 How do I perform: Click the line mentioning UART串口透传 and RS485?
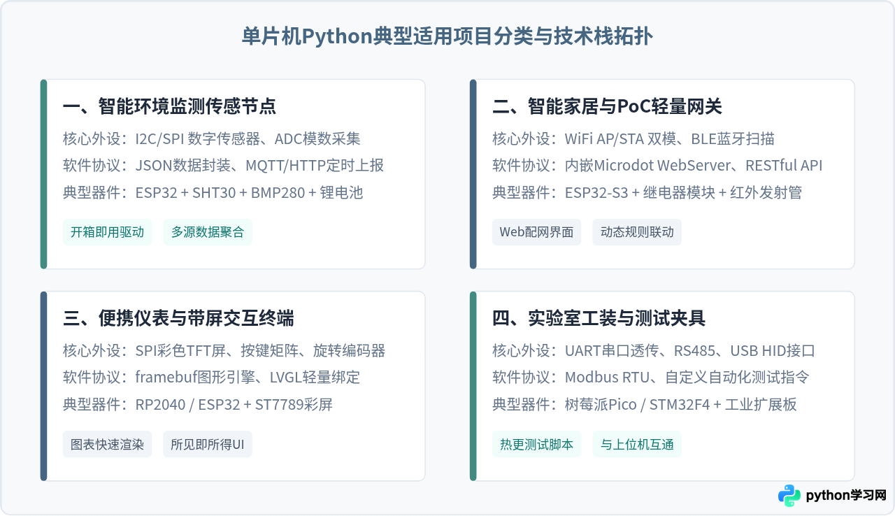(654, 351)
